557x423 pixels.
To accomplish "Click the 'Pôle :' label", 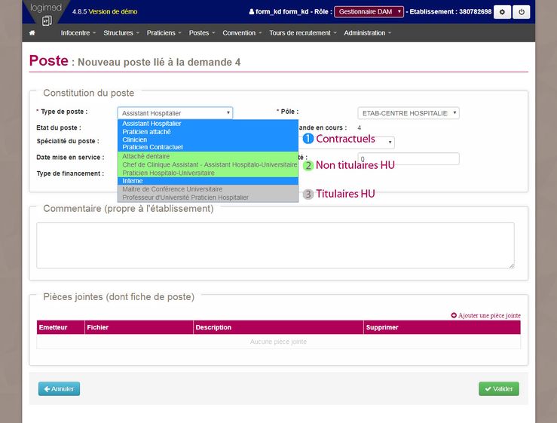I will click(x=289, y=112).
